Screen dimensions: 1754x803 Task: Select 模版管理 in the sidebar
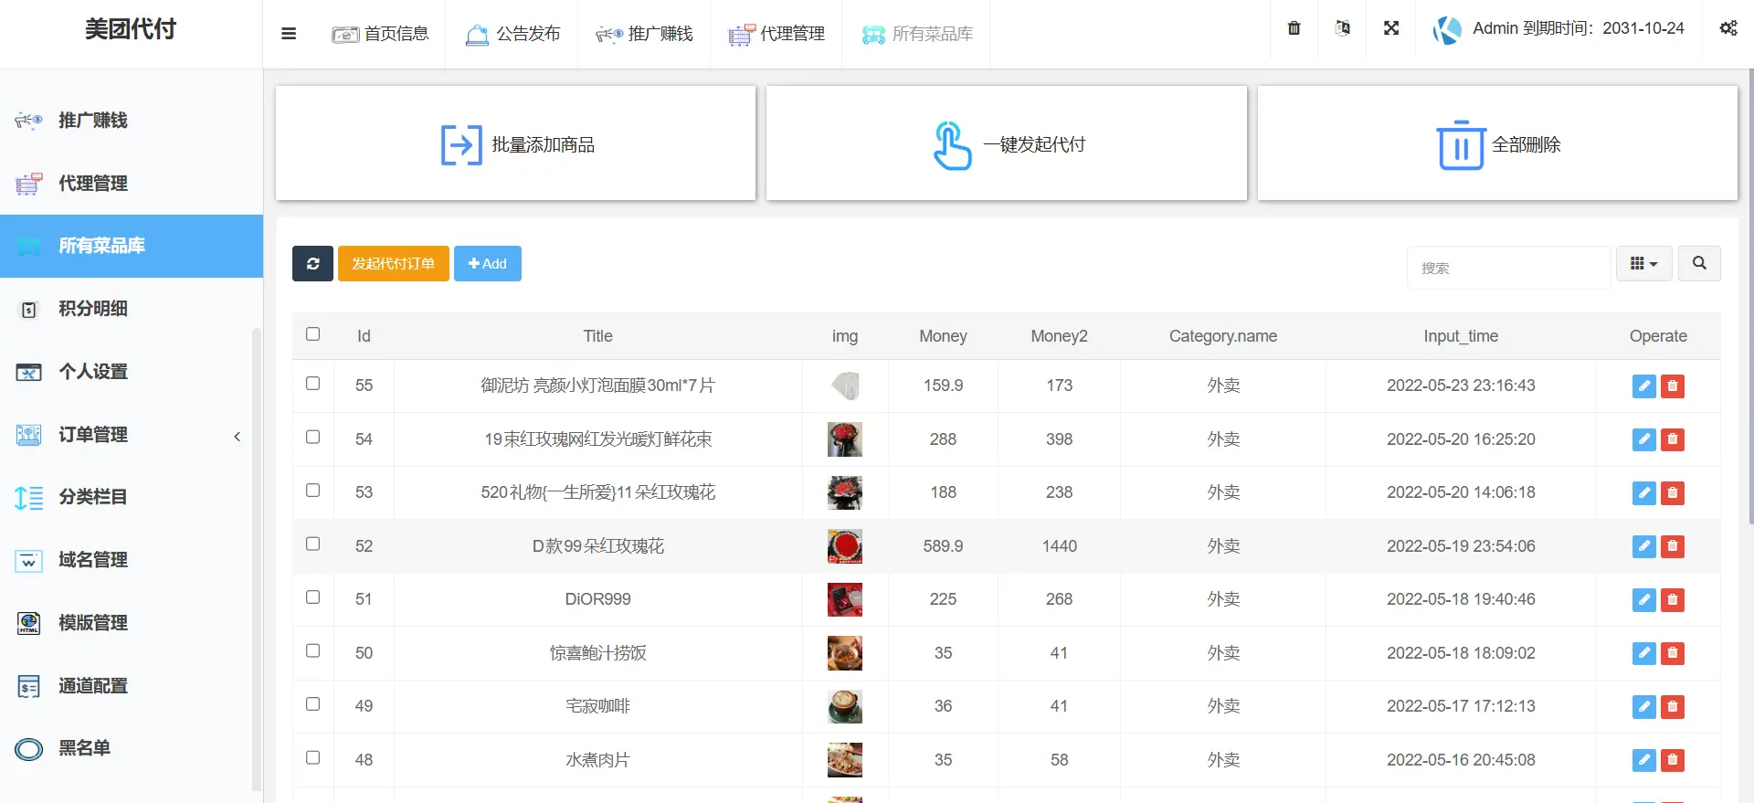pyautogui.click(x=132, y=623)
